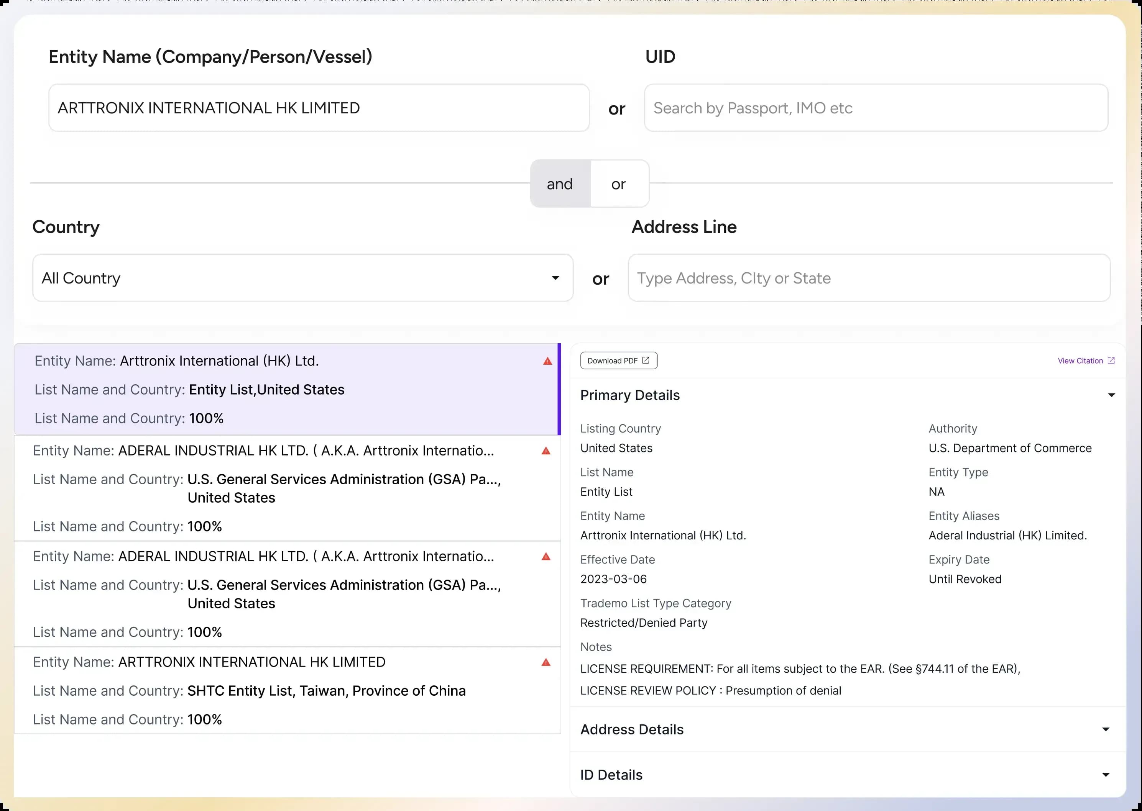The width and height of the screenshot is (1142, 811).
Task: Expand the ID Details section
Action: point(1106,775)
